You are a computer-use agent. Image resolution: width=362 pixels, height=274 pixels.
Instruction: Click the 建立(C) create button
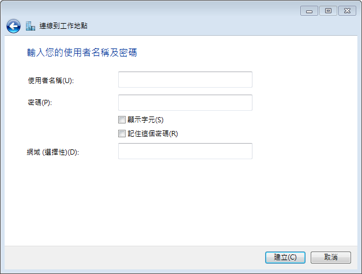tap(285, 257)
